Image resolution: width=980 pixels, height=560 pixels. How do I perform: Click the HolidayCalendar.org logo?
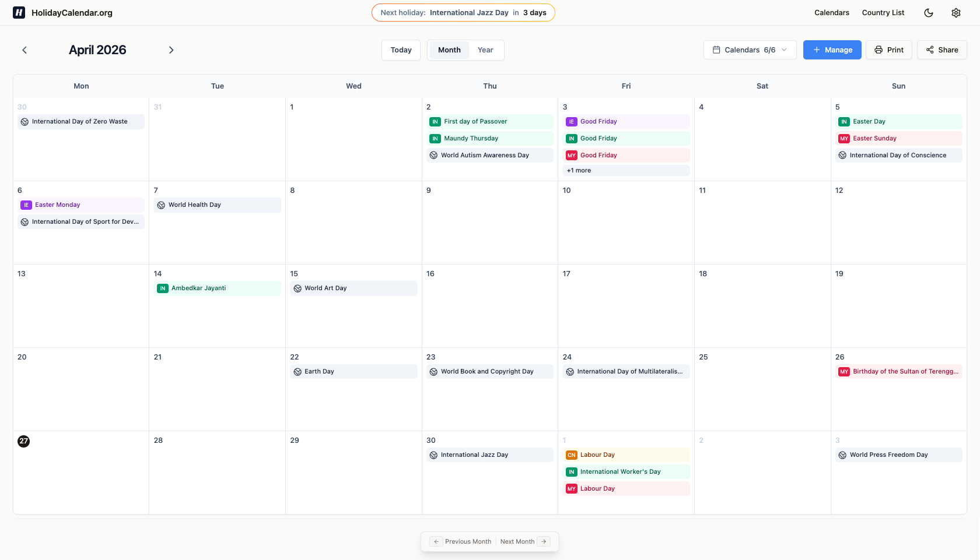coord(62,12)
